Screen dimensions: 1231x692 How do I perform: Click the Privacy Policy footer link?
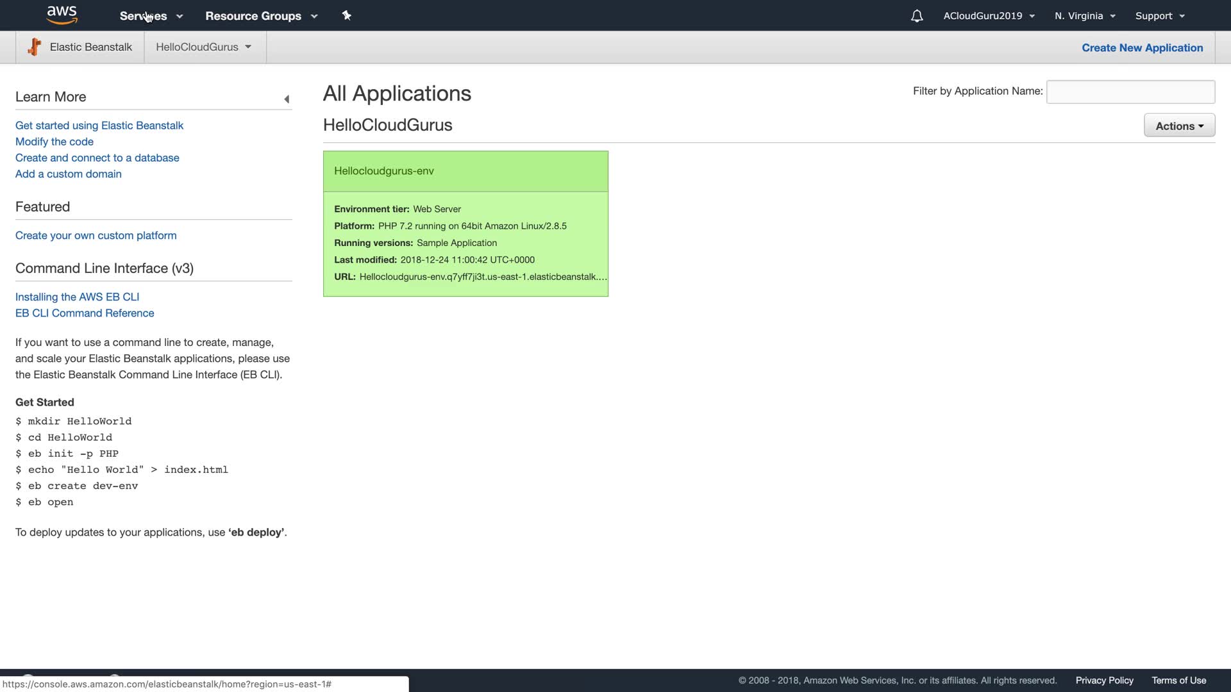click(1104, 680)
